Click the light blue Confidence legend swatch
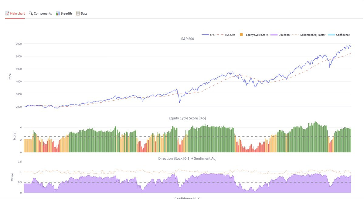Screen dimensions: 364x199 point(331,35)
